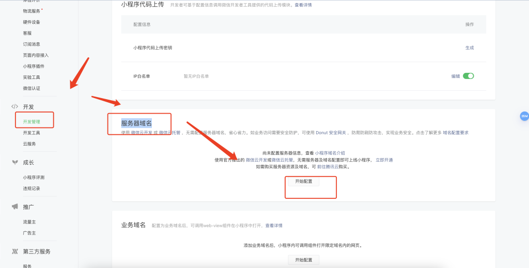The image size is (529, 268).
Task: Open 云服务 in the sidebar
Action: (x=29, y=144)
